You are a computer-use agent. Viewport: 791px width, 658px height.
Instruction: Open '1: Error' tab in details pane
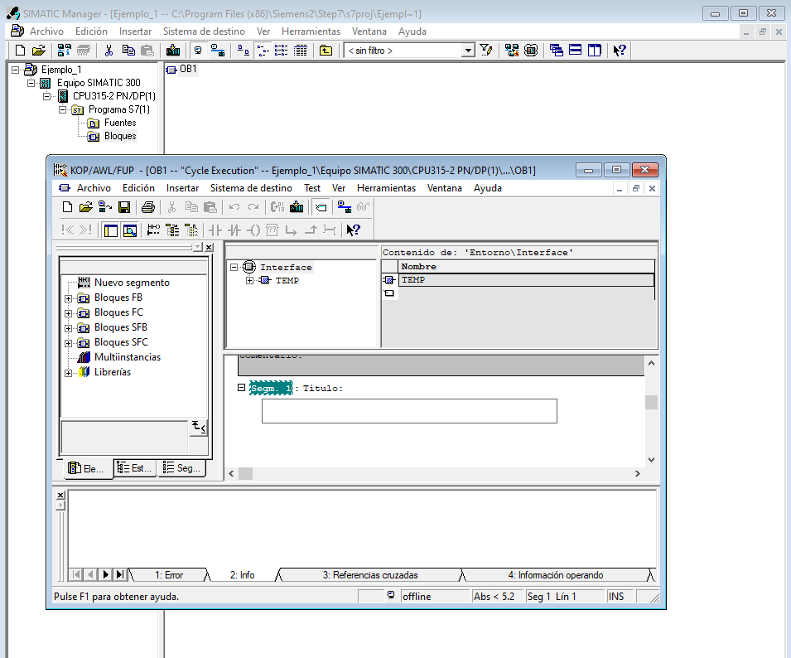coord(169,575)
